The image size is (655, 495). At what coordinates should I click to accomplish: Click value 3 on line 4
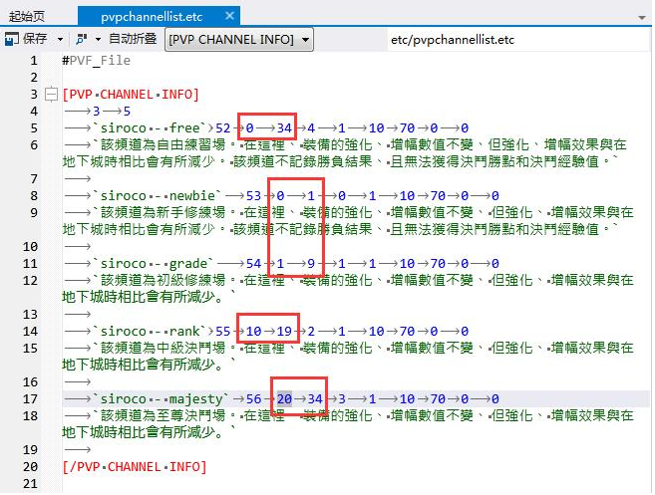point(97,112)
